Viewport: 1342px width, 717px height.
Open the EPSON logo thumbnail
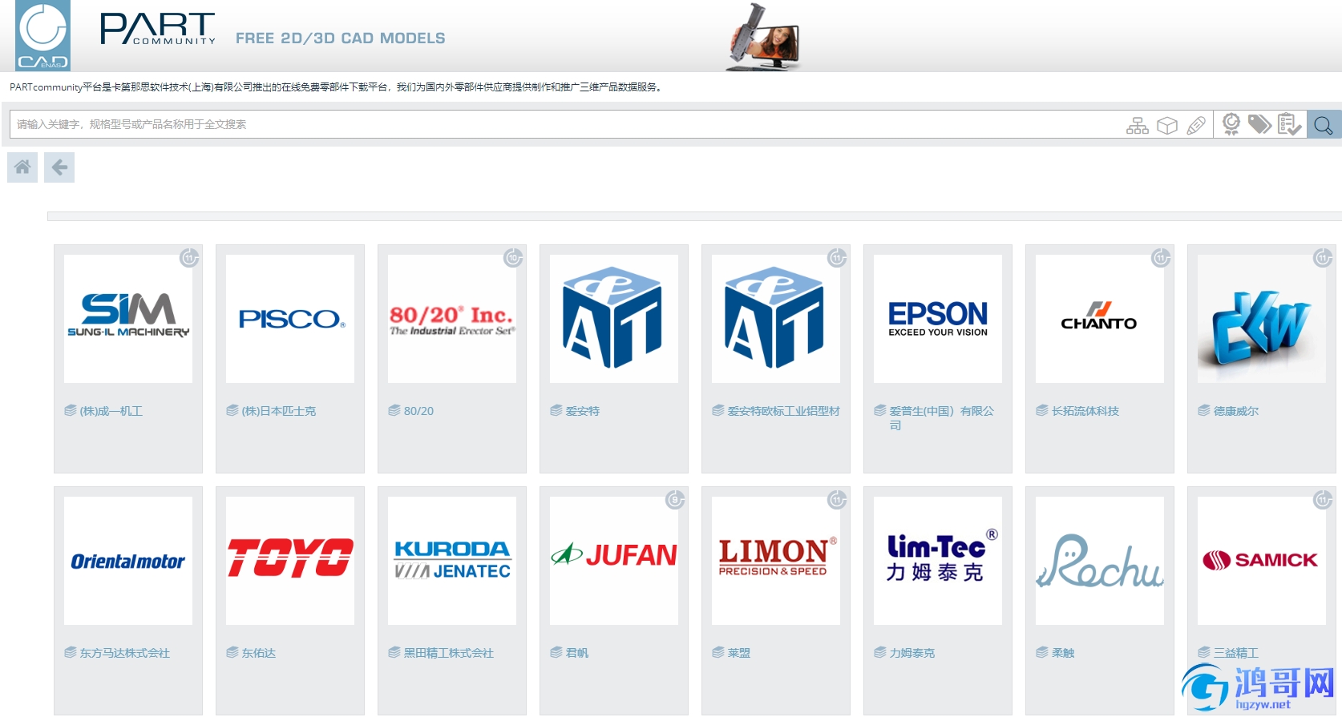click(x=938, y=319)
